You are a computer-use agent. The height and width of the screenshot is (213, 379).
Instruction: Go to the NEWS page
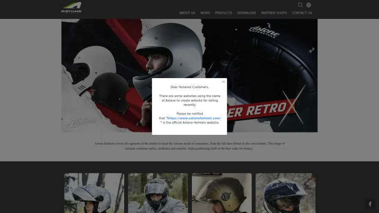pos(205,13)
